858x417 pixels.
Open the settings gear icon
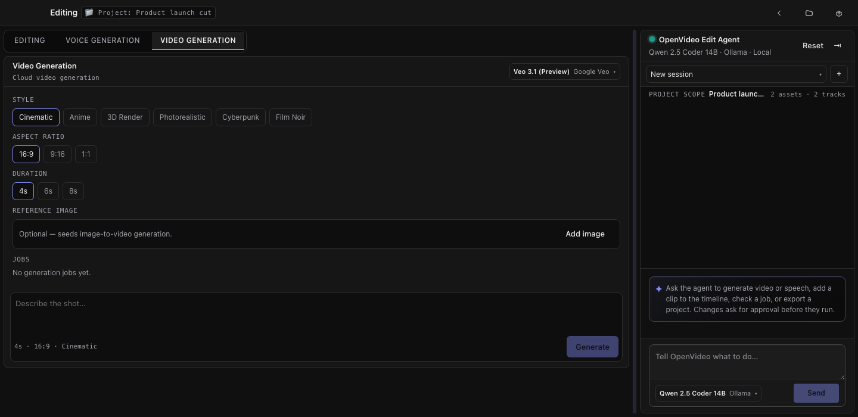tap(838, 13)
